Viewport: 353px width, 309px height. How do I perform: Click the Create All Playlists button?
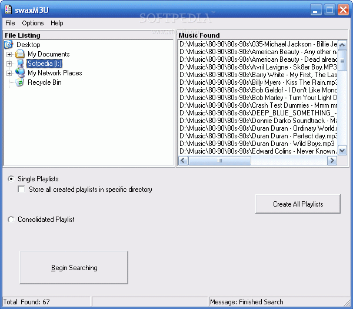click(x=298, y=204)
